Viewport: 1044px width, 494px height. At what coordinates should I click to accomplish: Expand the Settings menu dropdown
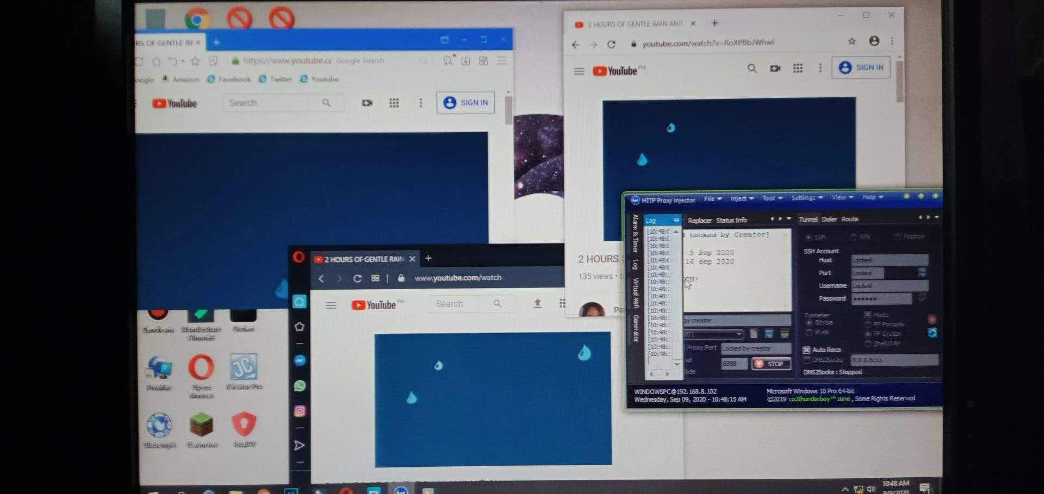[807, 198]
